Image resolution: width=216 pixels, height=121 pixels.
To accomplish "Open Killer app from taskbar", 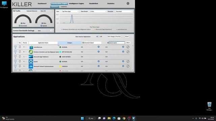I will [x=134, y=118].
